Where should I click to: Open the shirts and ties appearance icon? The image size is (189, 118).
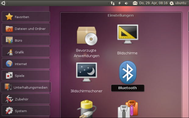(x=128, y=109)
